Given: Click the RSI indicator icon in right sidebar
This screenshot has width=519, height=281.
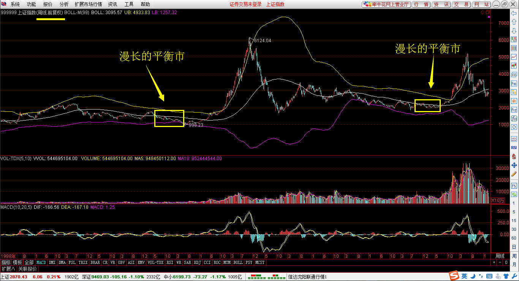Looking at the screenshot, I should [x=514, y=148].
